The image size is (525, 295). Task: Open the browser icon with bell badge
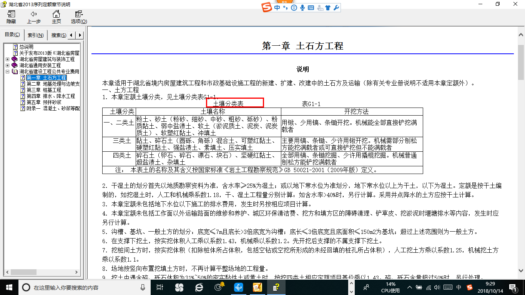point(219,287)
